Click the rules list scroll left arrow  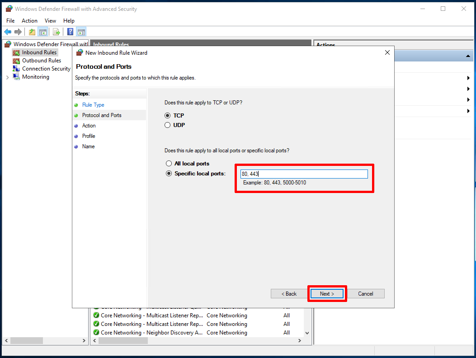(95, 341)
